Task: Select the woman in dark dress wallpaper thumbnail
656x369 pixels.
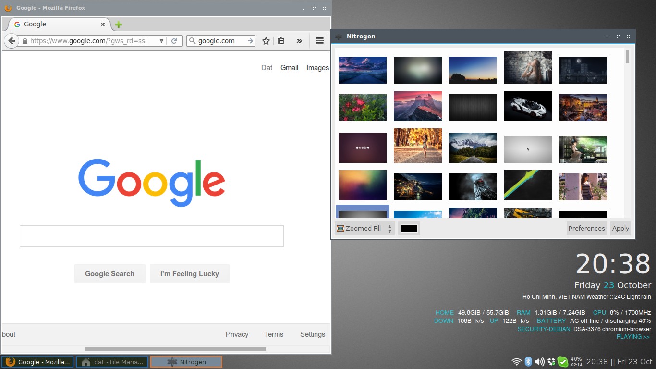Action: coord(583,187)
